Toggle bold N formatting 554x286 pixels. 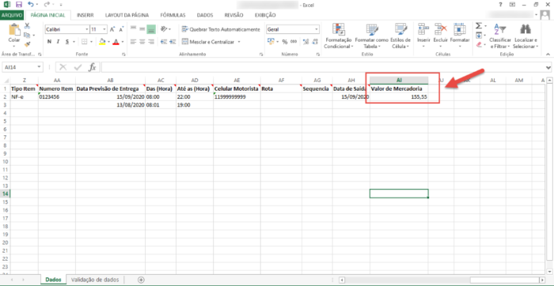[x=49, y=42]
